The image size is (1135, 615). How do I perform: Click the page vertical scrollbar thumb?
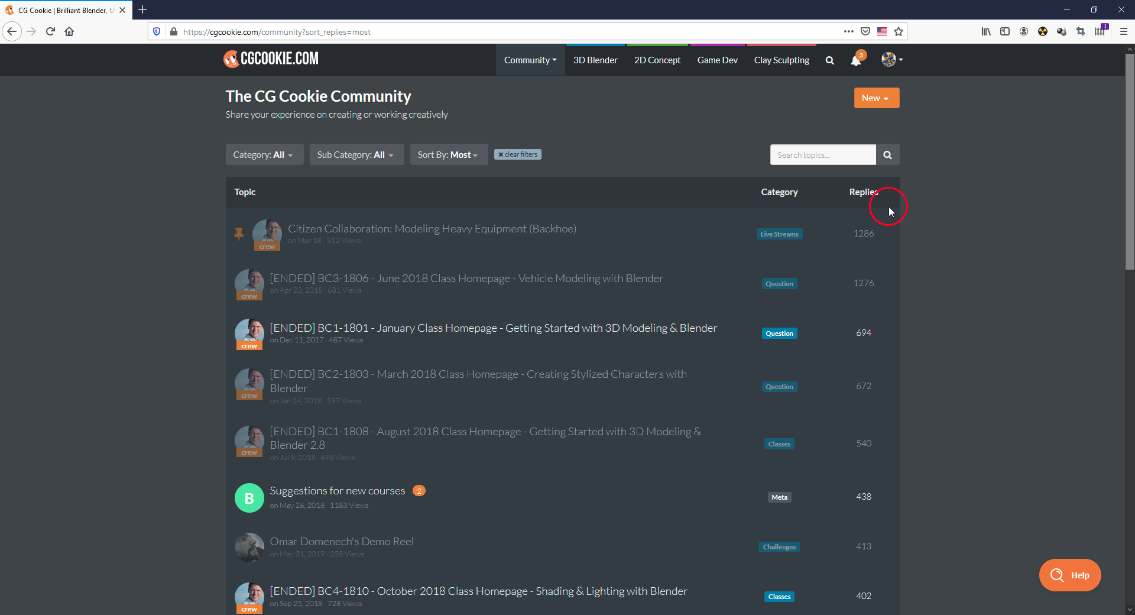pyautogui.click(x=1130, y=161)
